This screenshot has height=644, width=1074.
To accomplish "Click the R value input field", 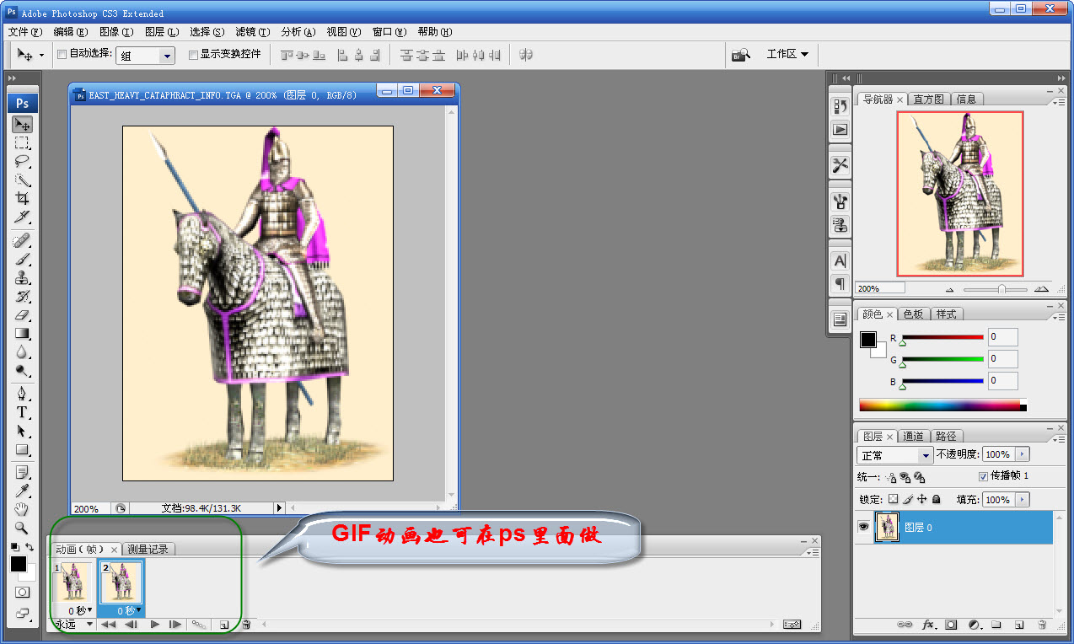I will click(1002, 337).
